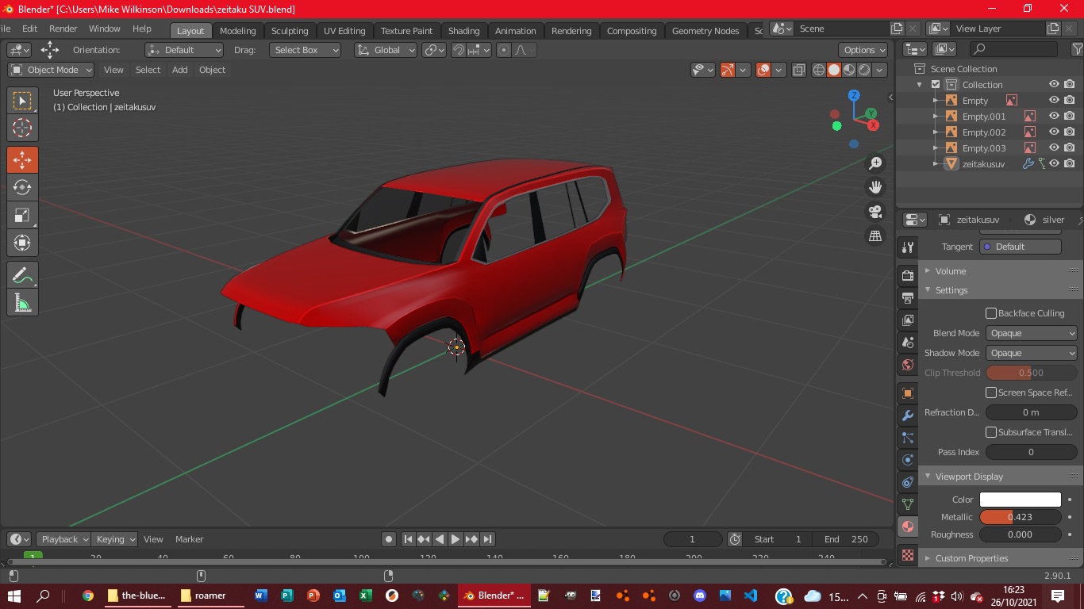Activate the Rotate tool
Screen dimensions: 1084x609
(22, 187)
